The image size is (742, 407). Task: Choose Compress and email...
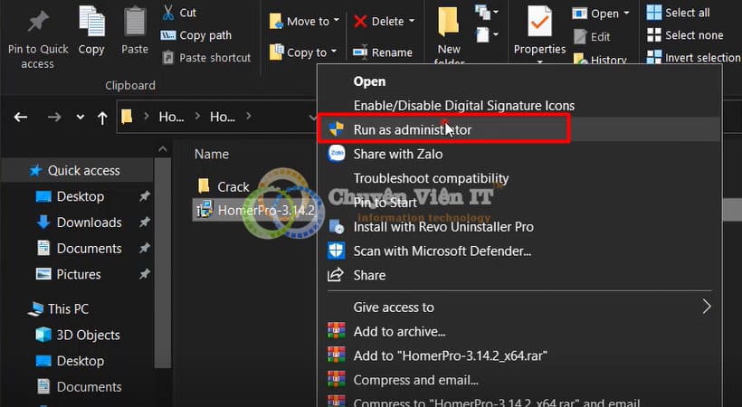click(519, 380)
